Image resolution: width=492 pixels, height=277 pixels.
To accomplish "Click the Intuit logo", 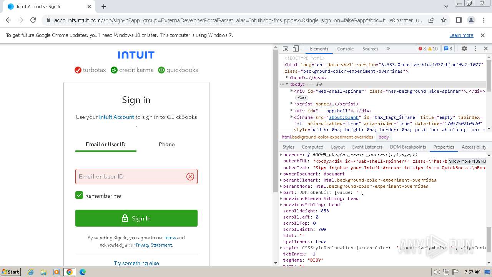I will pos(136,55).
